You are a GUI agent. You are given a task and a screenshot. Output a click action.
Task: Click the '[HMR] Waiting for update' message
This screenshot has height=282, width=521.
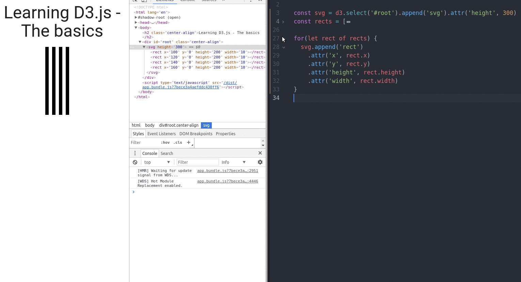pos(164,173)
